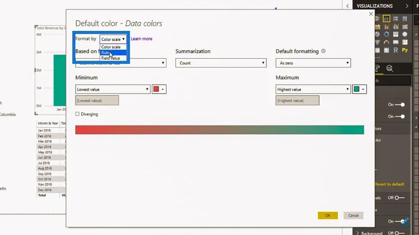Click the OK button
This screenshot has width=419, height=235.
click(328, 215)
